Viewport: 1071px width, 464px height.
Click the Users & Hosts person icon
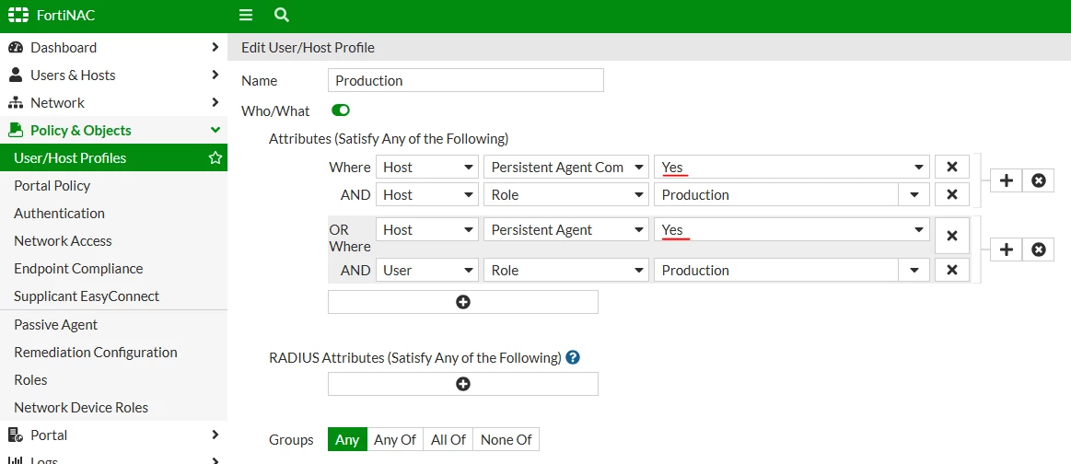pos(16,75)
